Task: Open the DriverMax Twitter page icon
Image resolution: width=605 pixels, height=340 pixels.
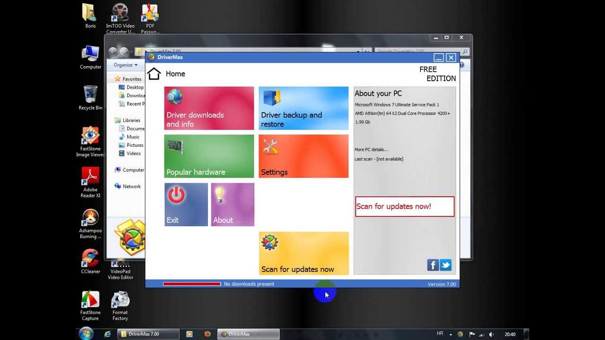Action: tap(446, 265)
